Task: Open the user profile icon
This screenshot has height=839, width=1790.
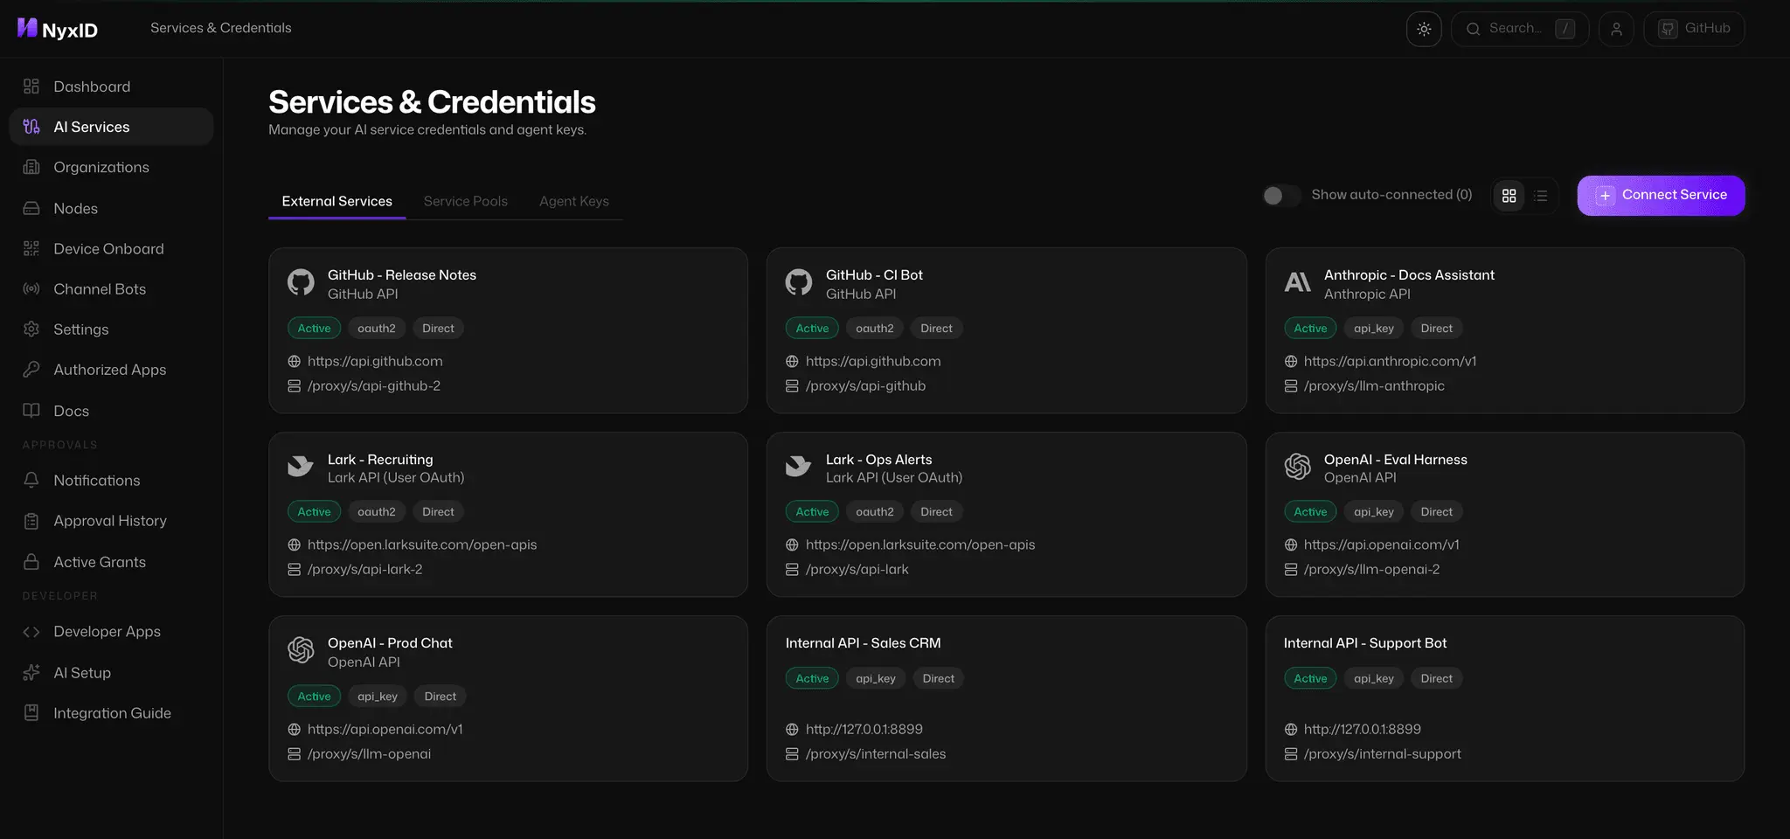Action: tap(1616, 29)
